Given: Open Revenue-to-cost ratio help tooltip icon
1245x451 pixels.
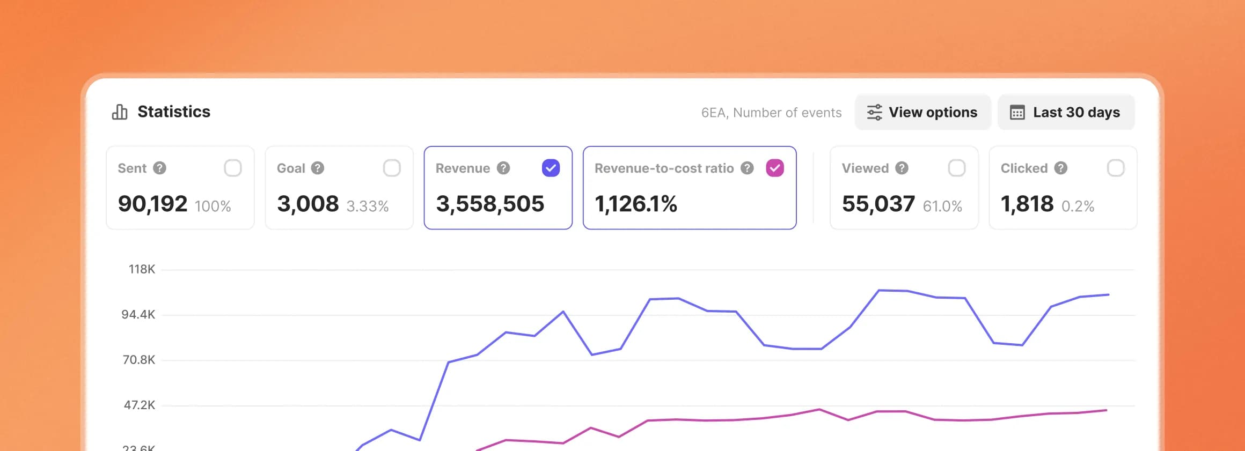Looking at the screenshot, I should click(x=747, y=168).
